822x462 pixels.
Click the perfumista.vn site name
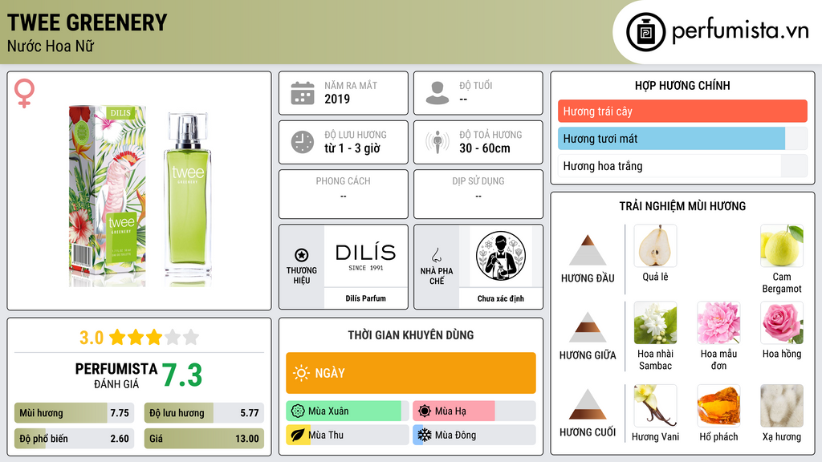(740, 31)
